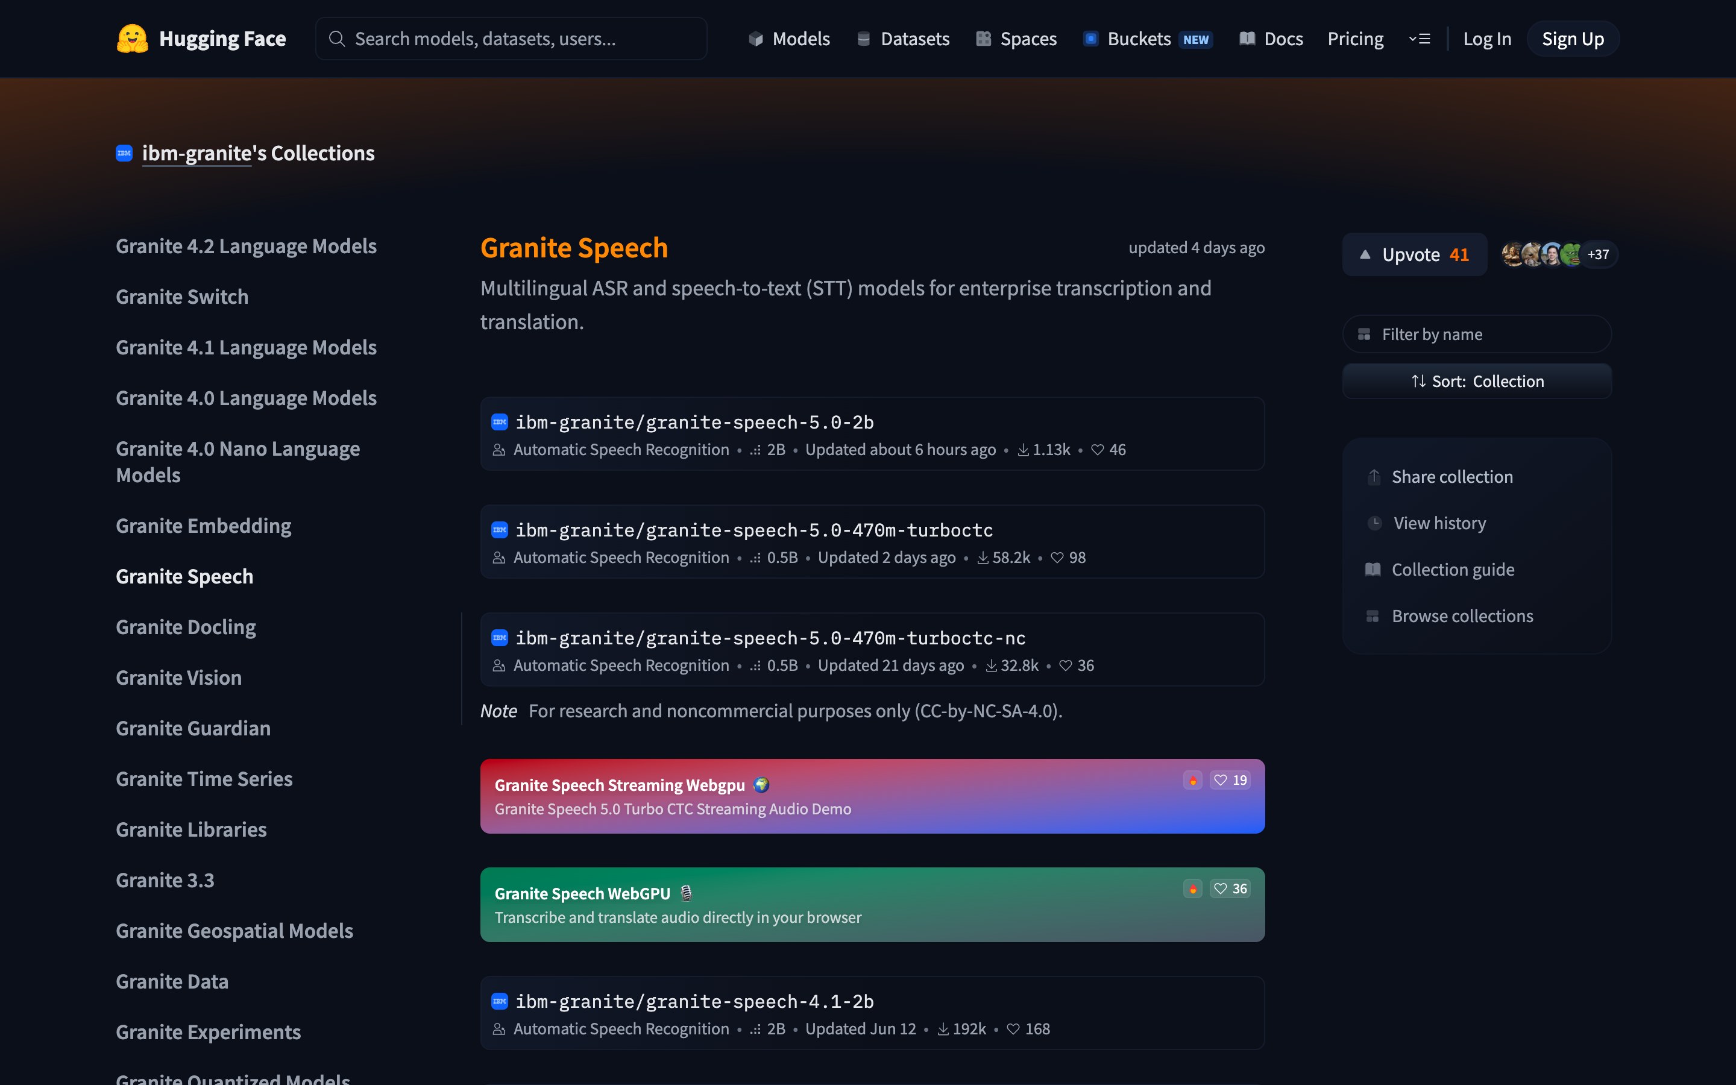The image size is (1736, 1085).
Task: Click the upvote triangle icon
Action: pyautogui.click(x=1365, y=255)
